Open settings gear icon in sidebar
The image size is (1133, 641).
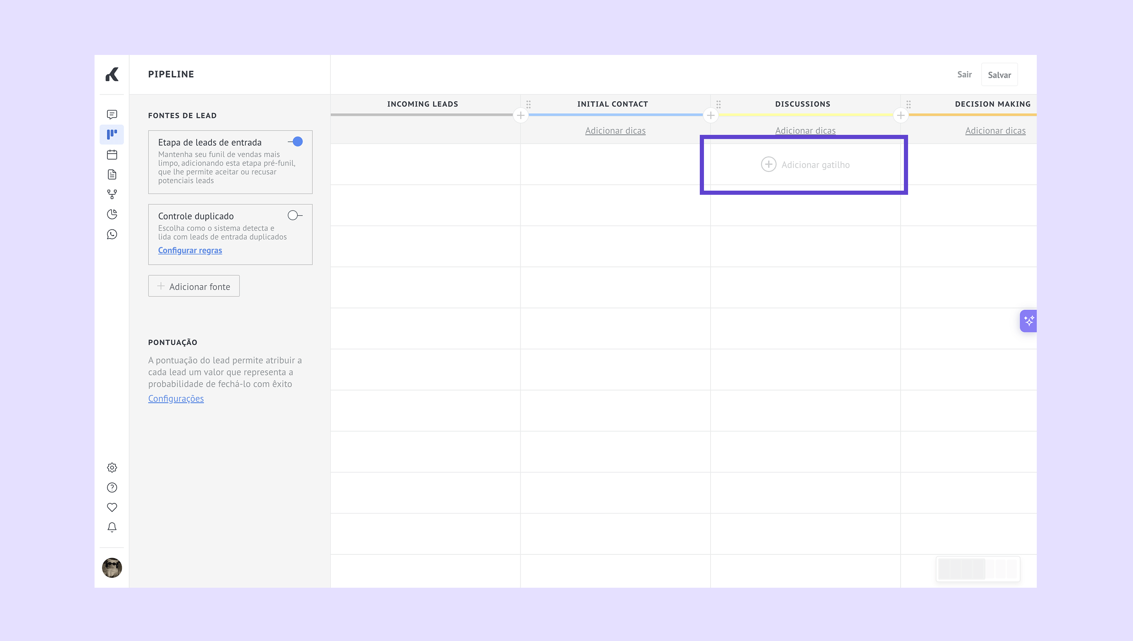[112, 467]
